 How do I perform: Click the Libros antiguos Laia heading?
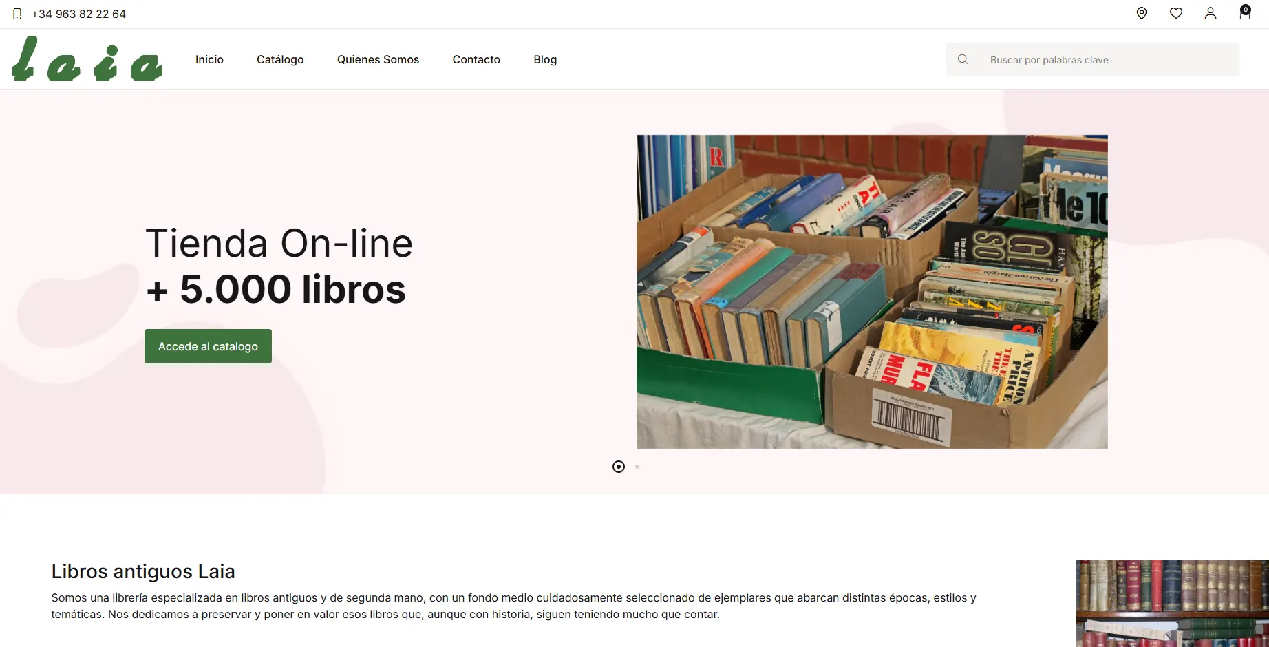143,571
